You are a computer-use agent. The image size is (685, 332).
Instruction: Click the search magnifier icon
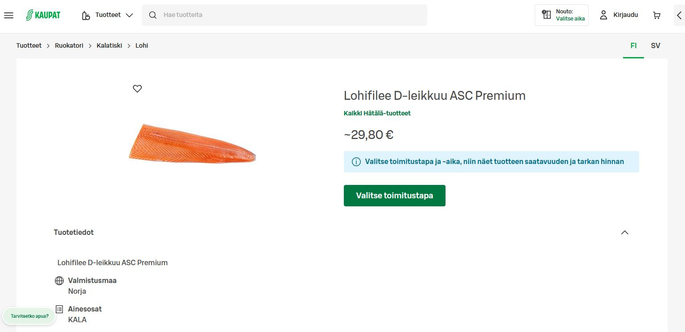coord(153,15)
